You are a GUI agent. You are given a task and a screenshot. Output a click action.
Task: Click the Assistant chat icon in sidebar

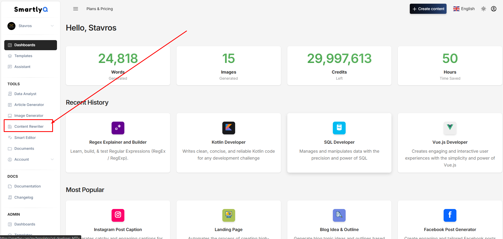pos(10,67)
